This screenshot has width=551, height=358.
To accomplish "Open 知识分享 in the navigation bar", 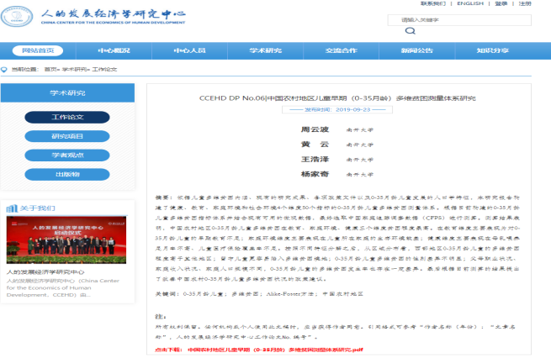I will pos(494,50).
